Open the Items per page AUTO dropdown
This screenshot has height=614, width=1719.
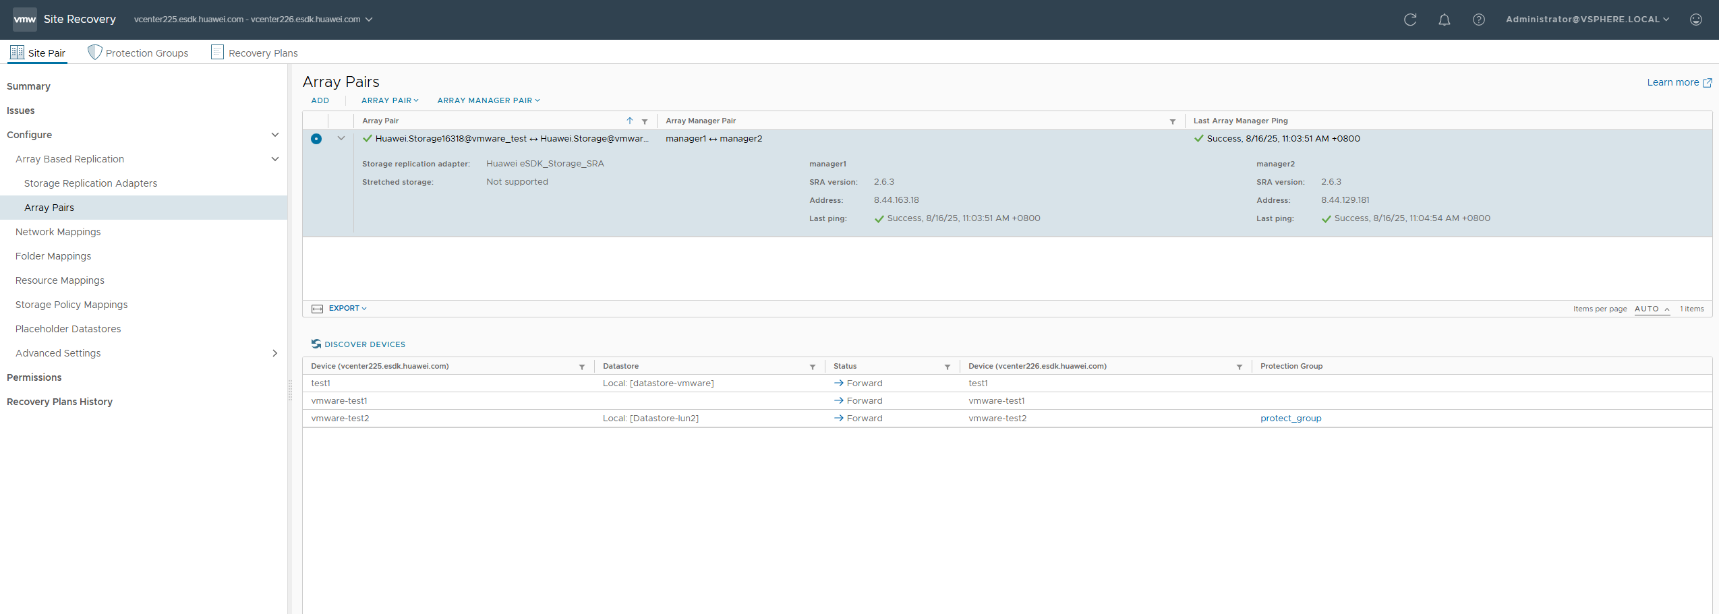pos(1652,309)
